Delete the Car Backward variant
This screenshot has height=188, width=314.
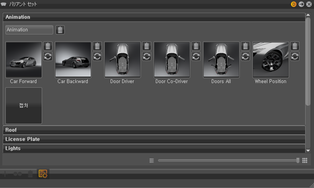[97, 46]
